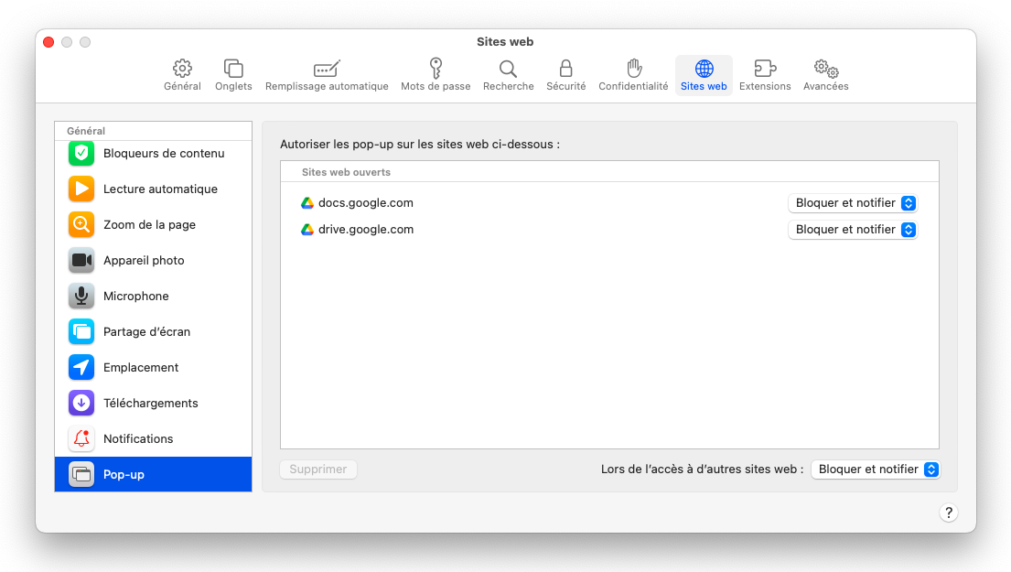Switch to the Recherche tab

[x=508, y=70]
